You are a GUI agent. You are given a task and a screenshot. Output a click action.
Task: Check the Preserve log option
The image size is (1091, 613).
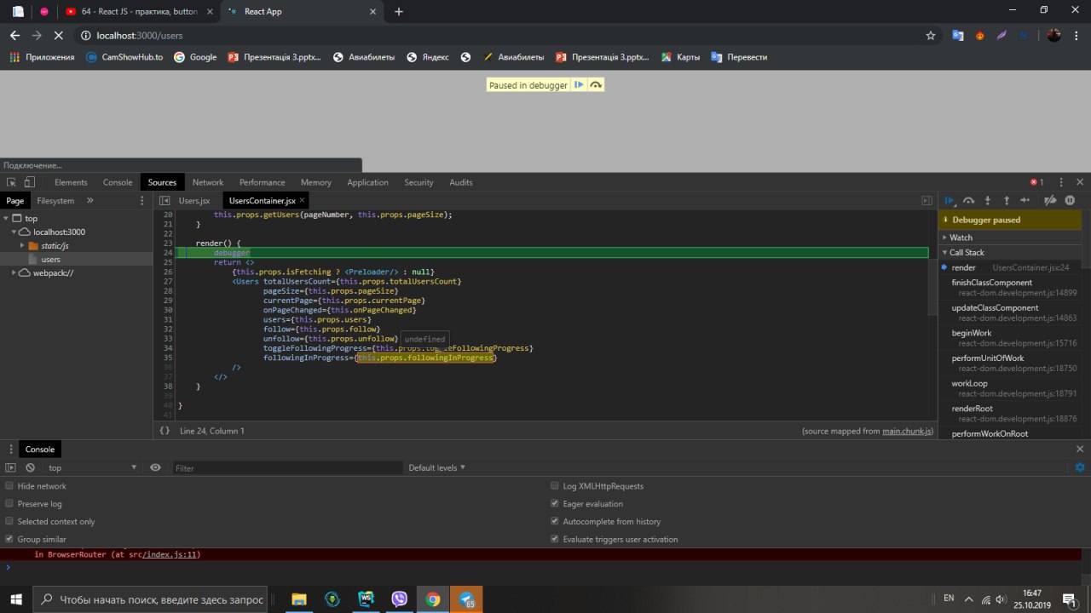pos(9,504)
